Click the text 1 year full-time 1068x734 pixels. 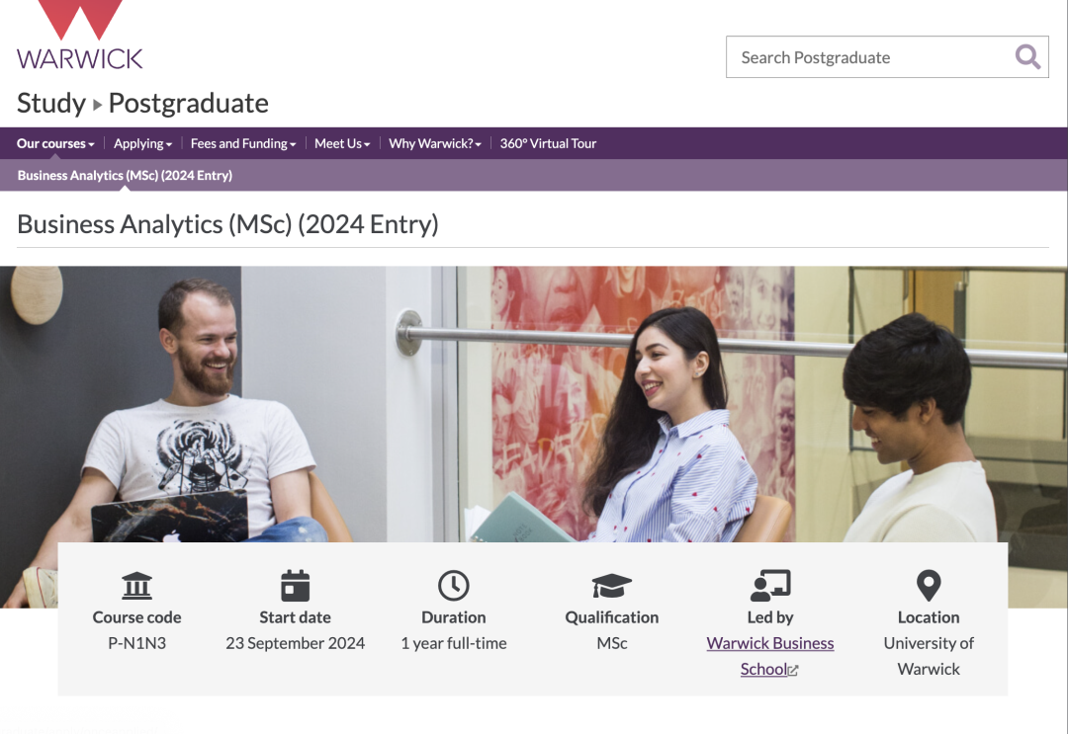454,643
